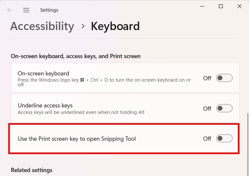Turn on the On-screen keyboard toggle

coord(225,78)
